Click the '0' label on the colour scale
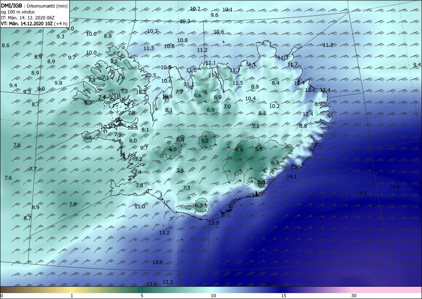Image resolution: width=422 pixels, height=299 pixels. (x=2, y=296)
